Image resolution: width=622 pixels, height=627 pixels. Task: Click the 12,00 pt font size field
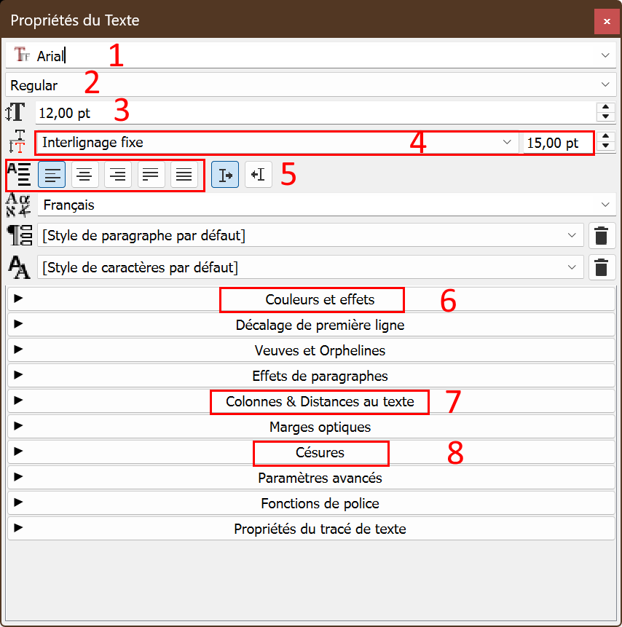point(313,113)
